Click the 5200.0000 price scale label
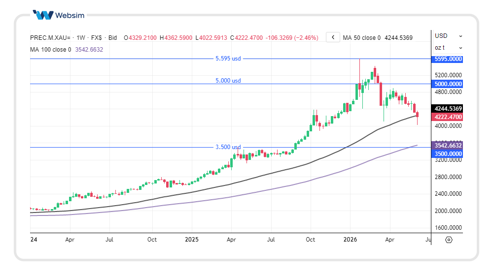 click(x=448, y=75)
